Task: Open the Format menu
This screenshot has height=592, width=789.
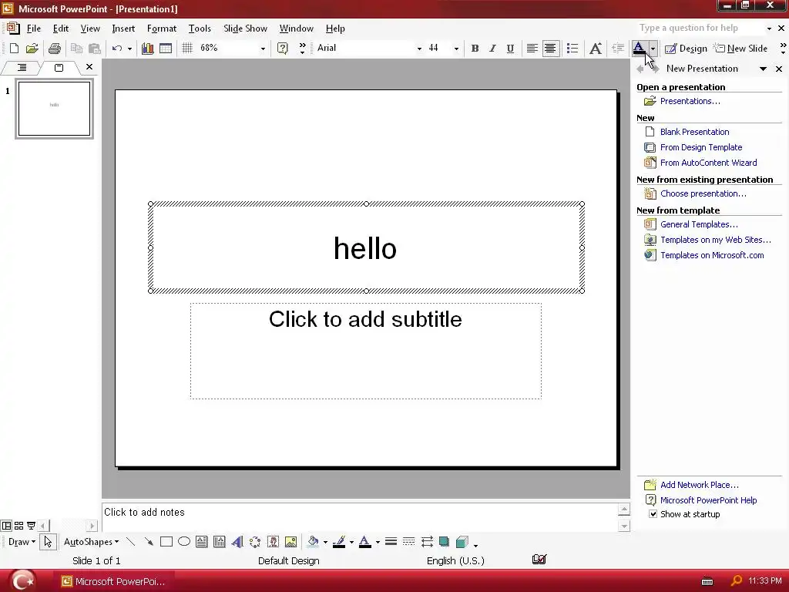Action: (162, 29)
